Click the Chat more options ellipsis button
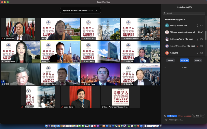Image resolution: width=207 pixels, height=129 pixels. pyautogui.click(x=203, y=116)
